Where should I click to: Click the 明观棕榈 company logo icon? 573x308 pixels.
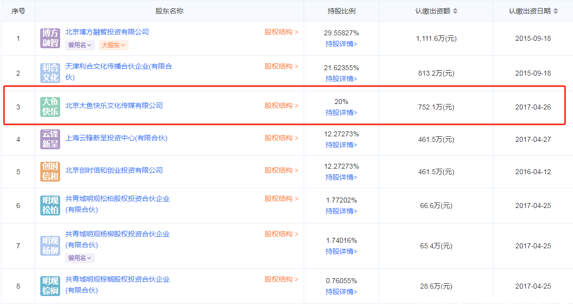[x=50, y=286]
